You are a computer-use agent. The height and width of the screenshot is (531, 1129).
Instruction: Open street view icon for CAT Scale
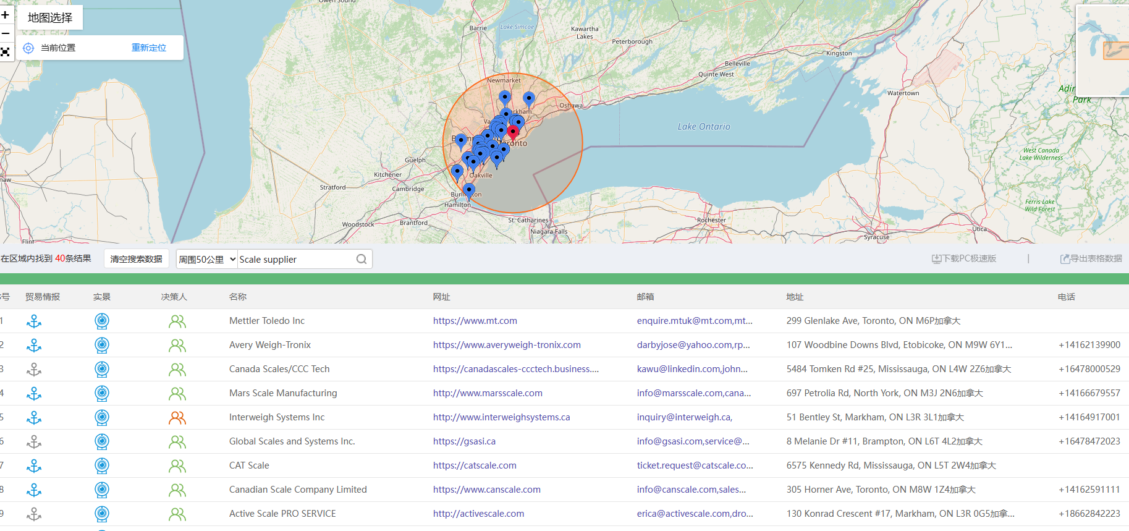tap(102, 465)
